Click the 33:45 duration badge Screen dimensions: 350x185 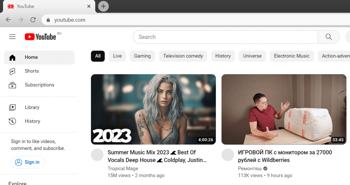(338, 140)
